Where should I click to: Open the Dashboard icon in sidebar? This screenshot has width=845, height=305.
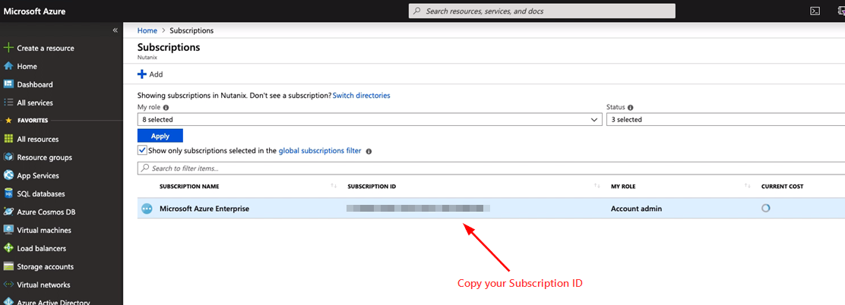[8, 84]
